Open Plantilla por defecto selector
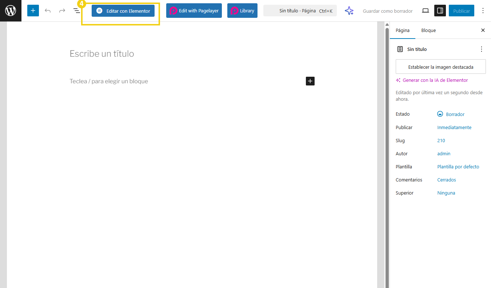This screenshot has width=491, height=288. point(458,167)
